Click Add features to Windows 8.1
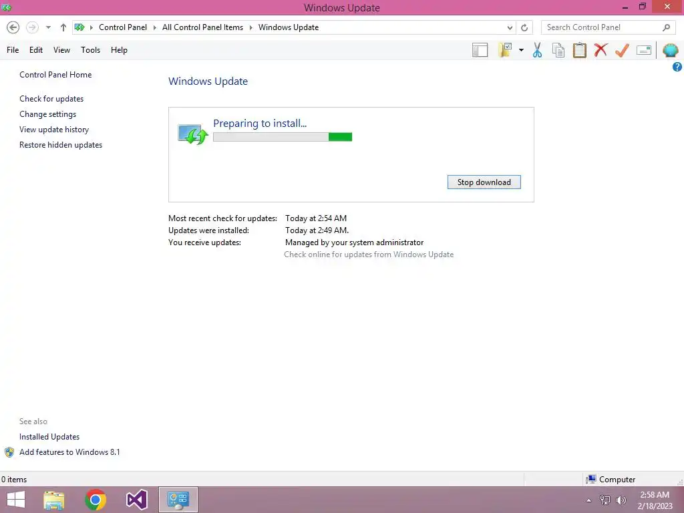This screenshot has height=513, width=684. pos(69,452)
